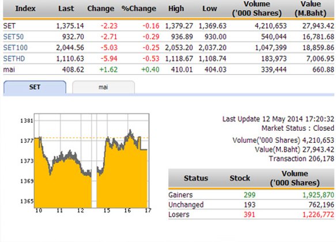Select Unchanged volume 762,196

tap(321, 205)
